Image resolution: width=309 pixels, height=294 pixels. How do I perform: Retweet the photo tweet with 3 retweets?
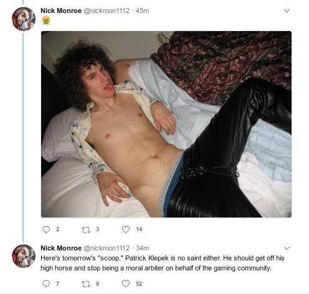click(x=86, y=230)
